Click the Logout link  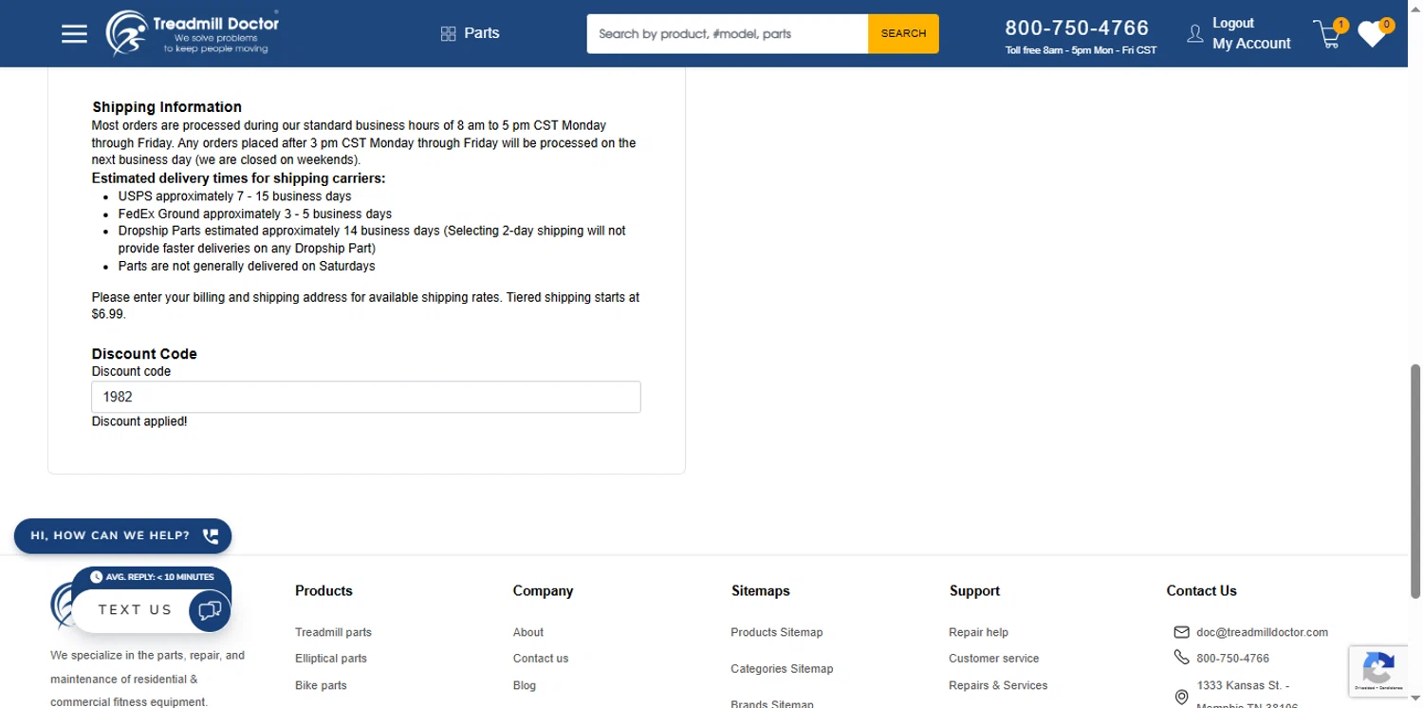click(x=1233, y=23)
